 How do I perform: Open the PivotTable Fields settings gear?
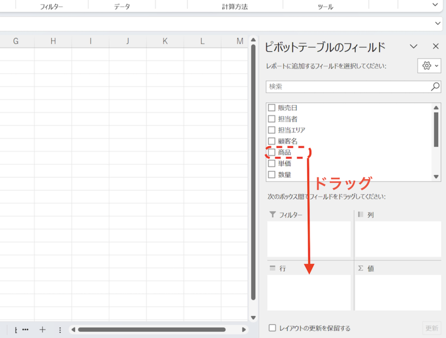pyautogui.click(x=426, y=66)
